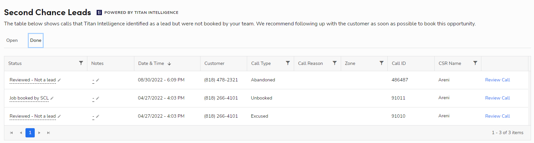Edit status pencil on Job booked by SCL

click(x=52, y=98)
